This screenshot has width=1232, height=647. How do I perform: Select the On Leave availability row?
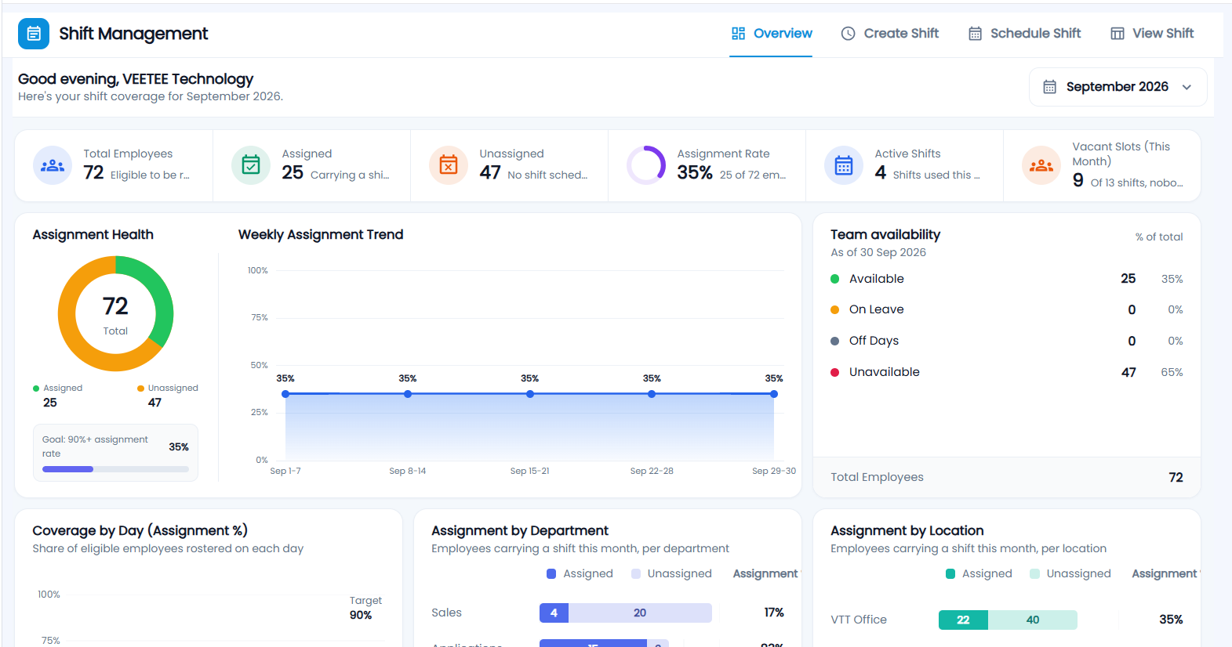(1007, 309)
